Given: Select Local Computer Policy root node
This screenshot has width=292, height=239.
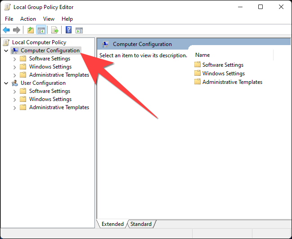Looking at the screenshot, I should [x=39, y=42].
